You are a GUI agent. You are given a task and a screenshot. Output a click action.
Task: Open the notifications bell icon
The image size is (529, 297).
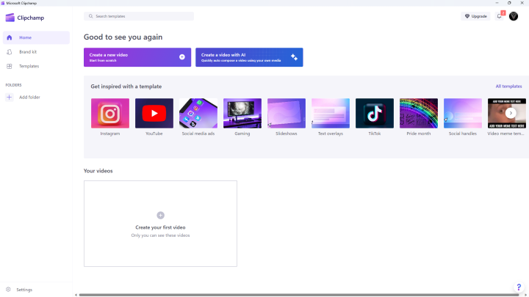(500, 16)
